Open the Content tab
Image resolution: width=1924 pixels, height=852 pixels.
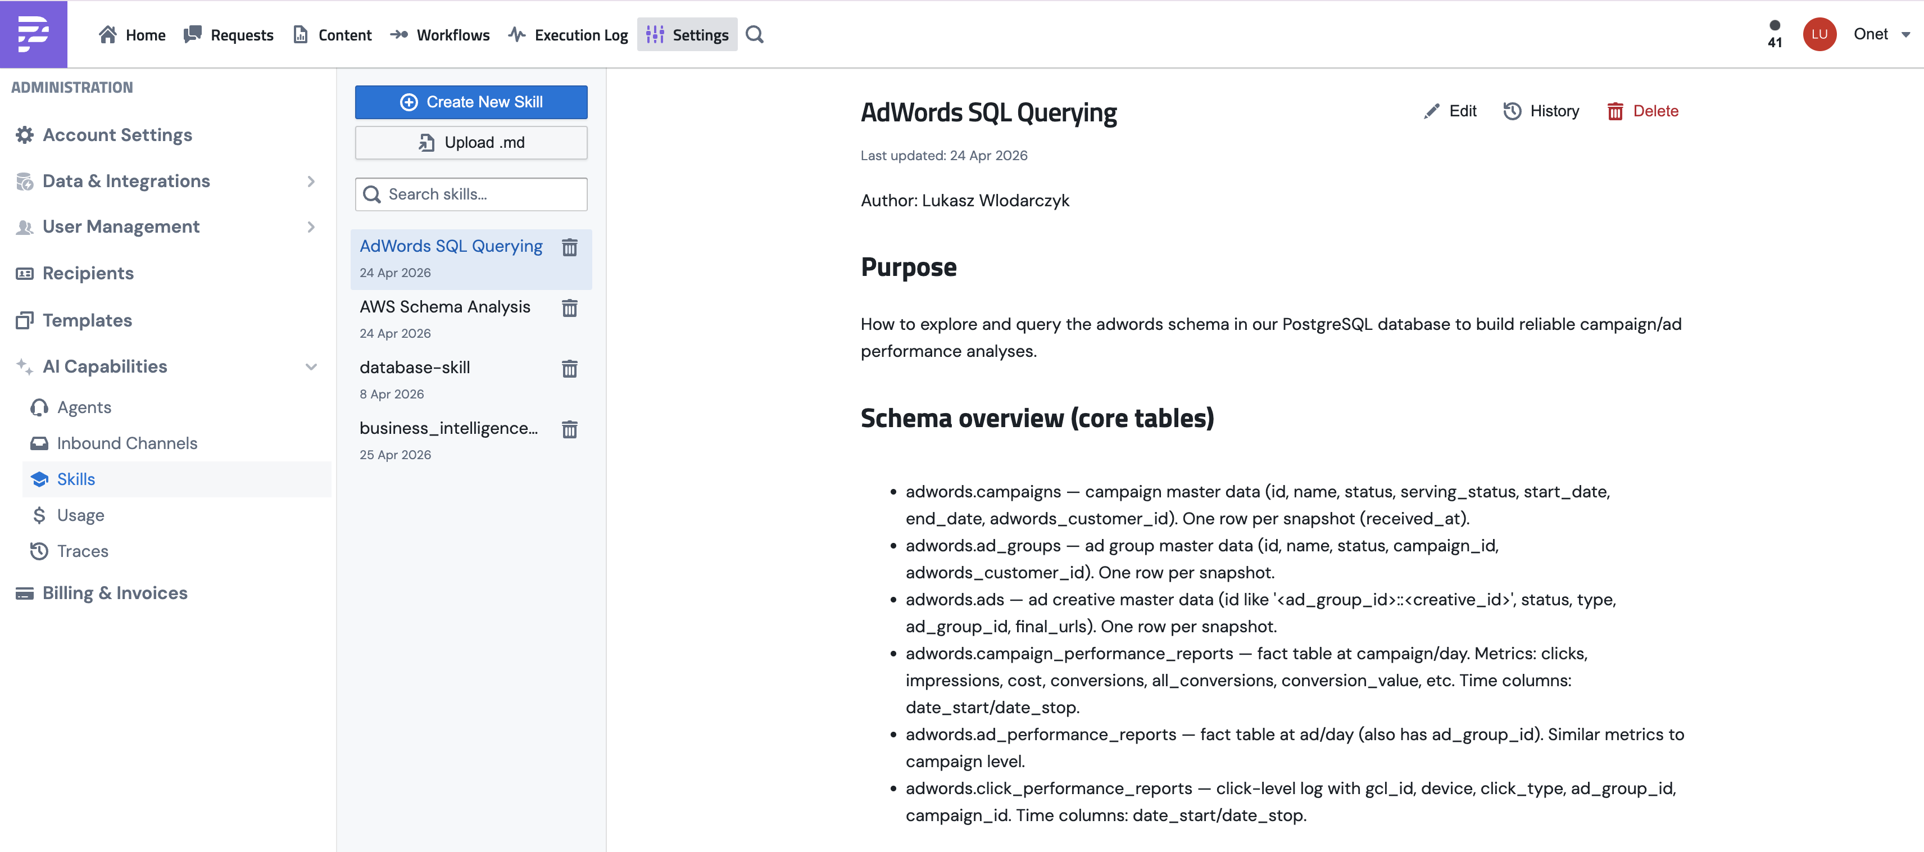click(332, 34)
